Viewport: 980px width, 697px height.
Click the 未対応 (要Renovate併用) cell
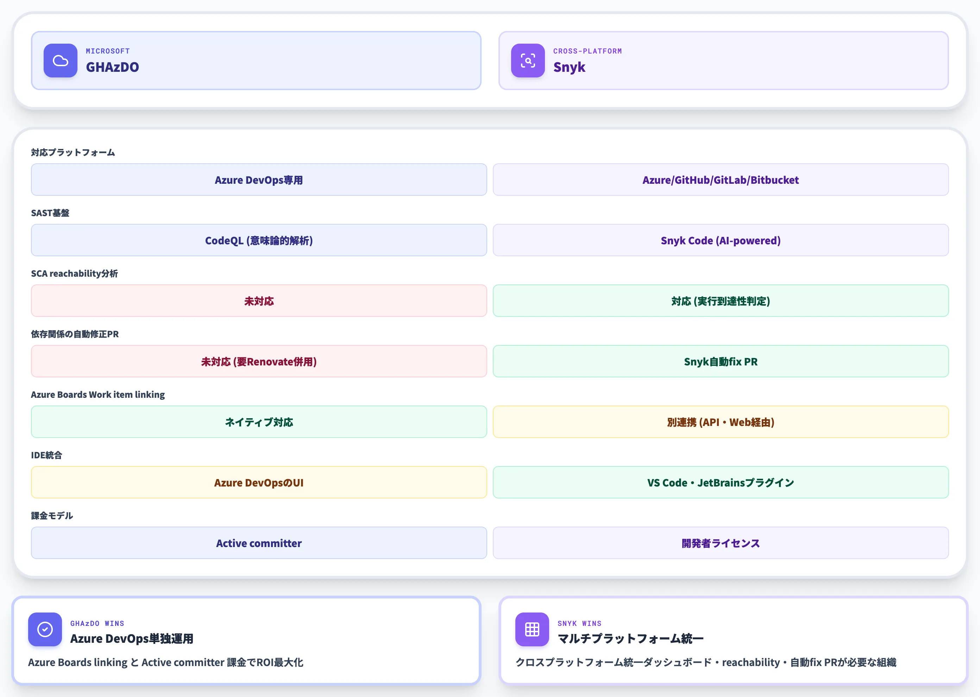coord(259,362)
